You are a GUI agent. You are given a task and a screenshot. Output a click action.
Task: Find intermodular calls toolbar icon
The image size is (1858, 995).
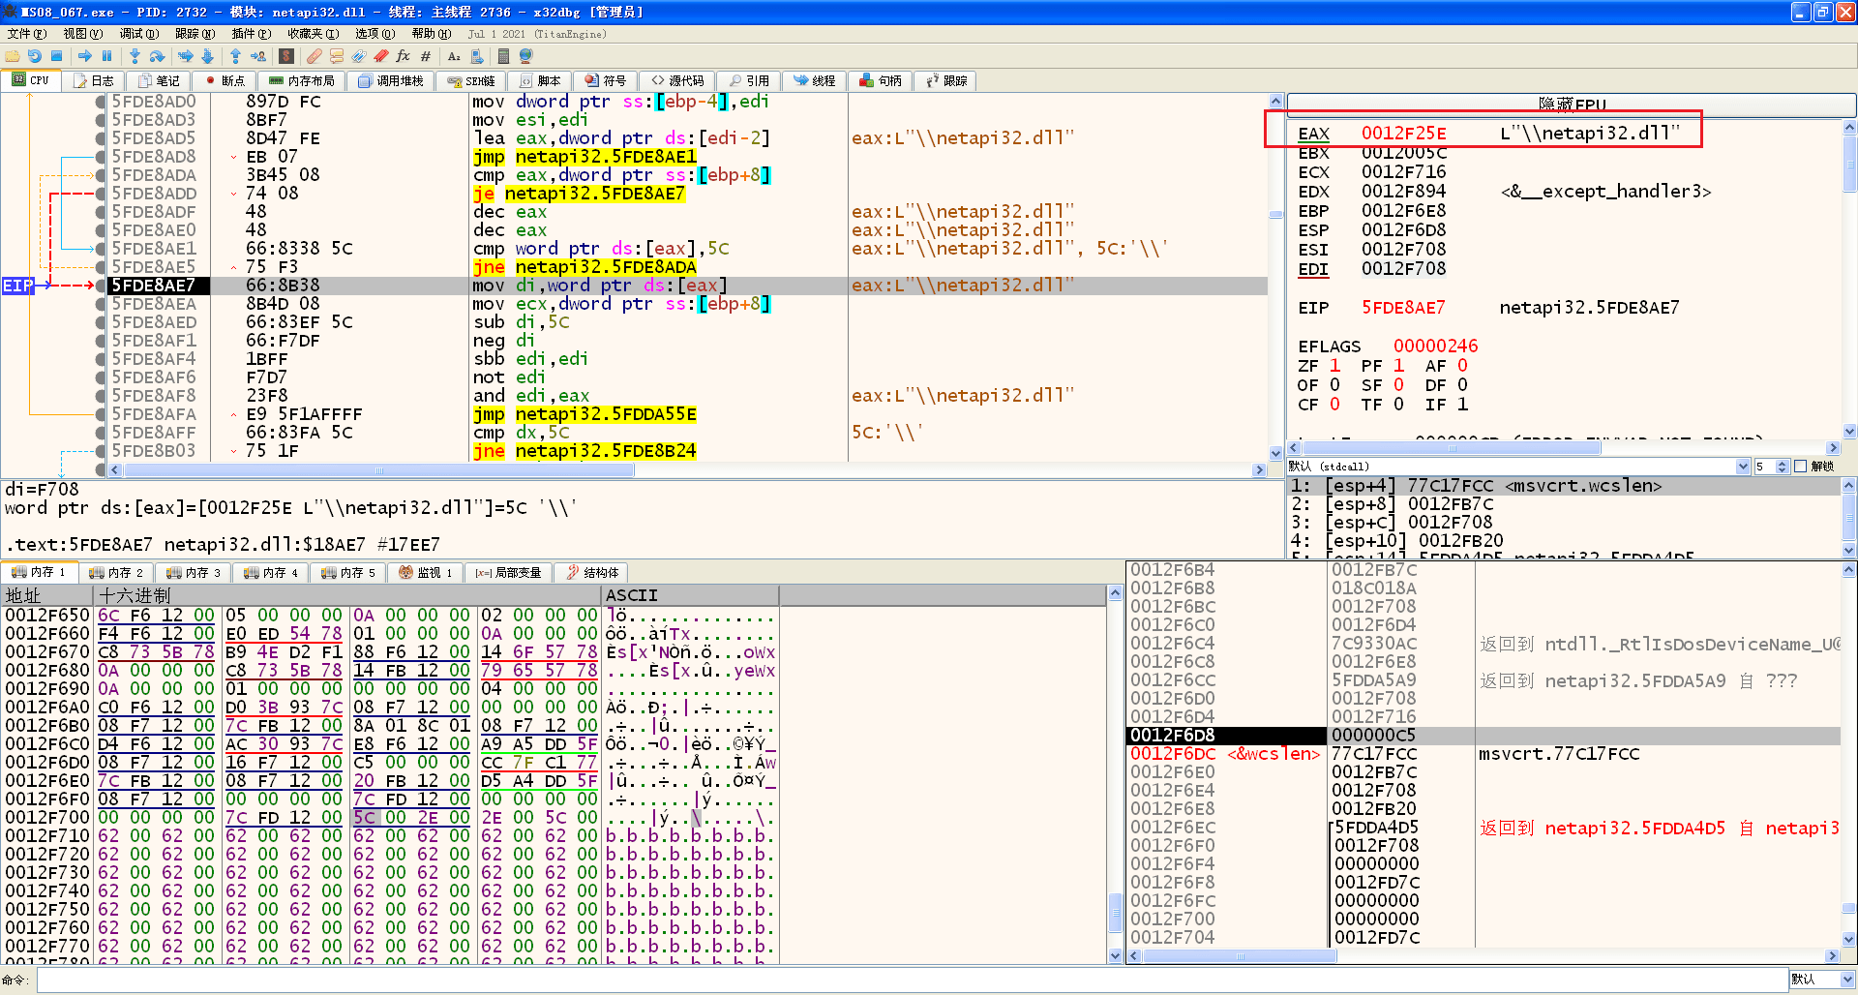(x=476, y=56)
